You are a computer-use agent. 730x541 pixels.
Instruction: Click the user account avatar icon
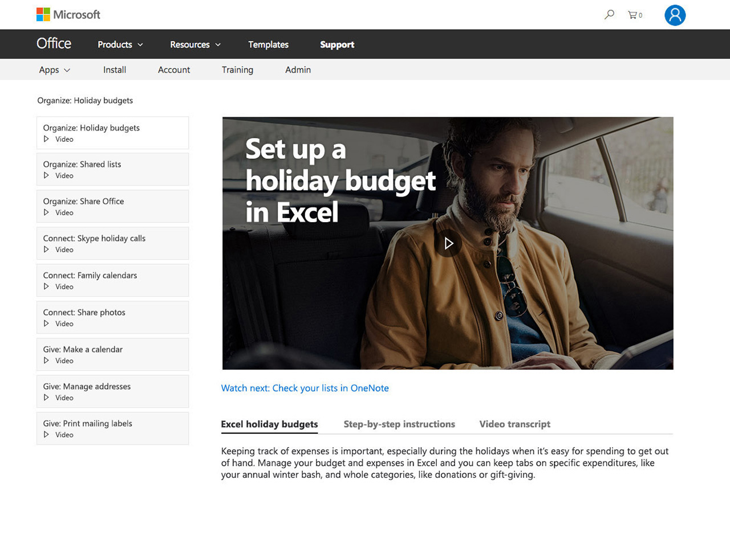675,15
